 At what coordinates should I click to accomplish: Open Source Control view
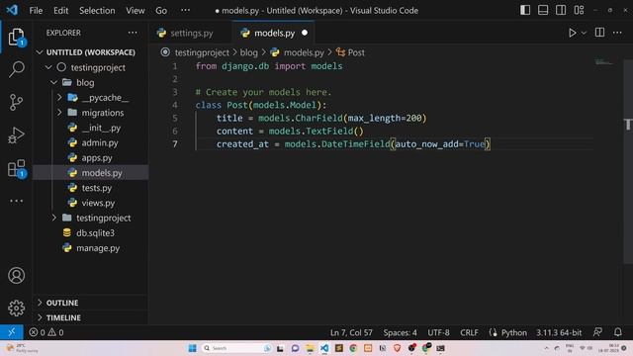click(16, 102)
